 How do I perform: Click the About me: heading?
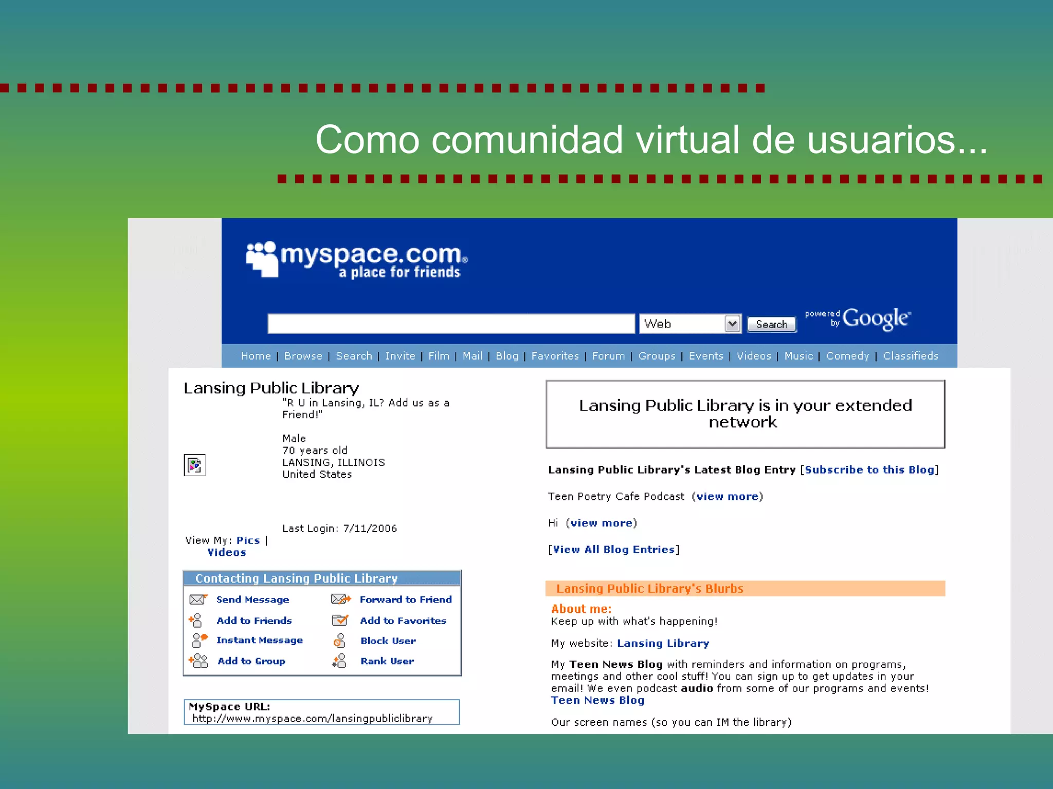click(582, 609)
